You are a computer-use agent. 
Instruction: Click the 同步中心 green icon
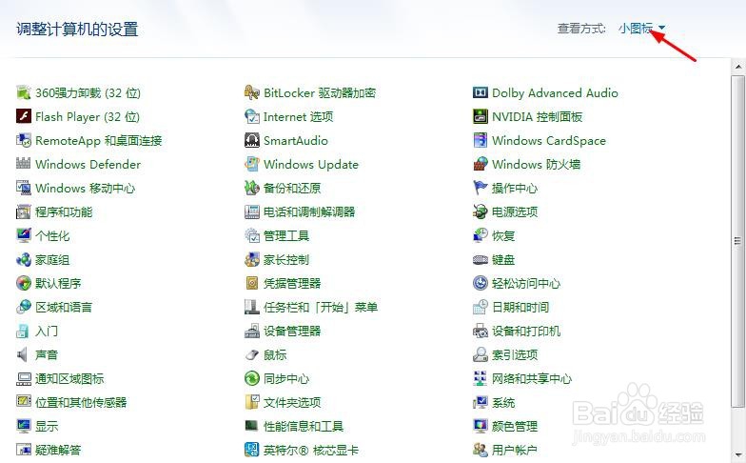(x=251, y=378)
